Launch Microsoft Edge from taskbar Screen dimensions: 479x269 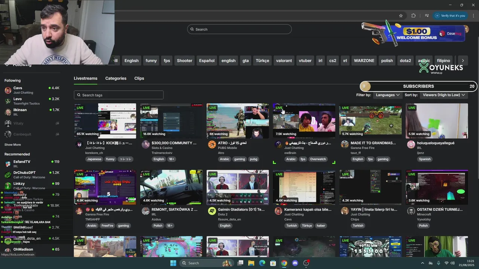point(262,263)
